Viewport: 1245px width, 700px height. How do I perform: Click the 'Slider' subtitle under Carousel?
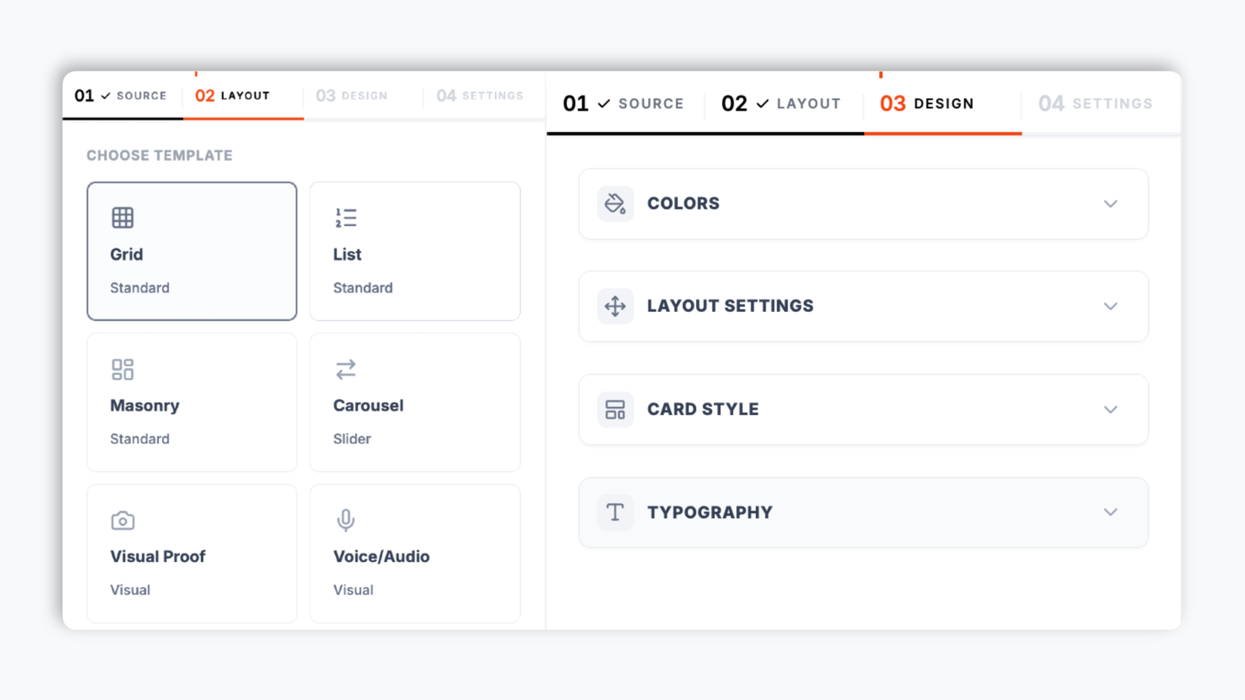352,439
